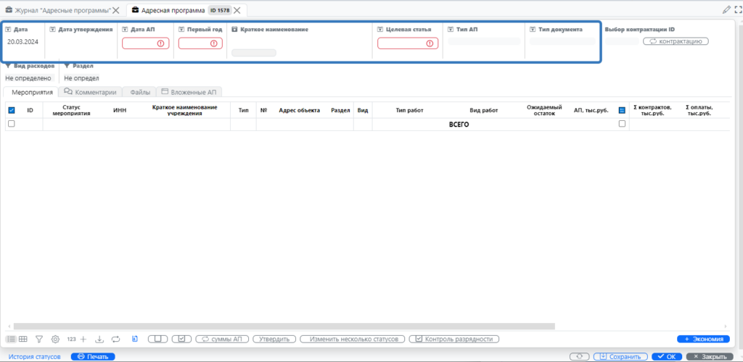The width and height of the screenshot is (743, 362).
Task: Click the download export arrow icon
Action: coord(99,339)
